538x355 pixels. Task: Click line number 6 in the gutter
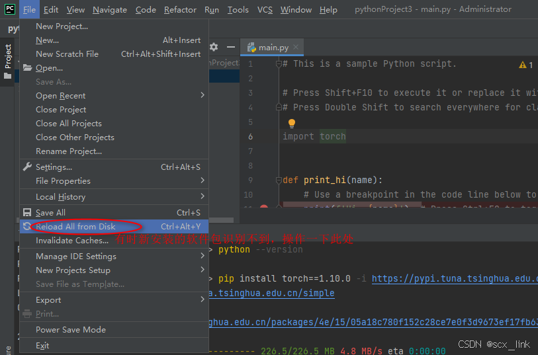251,137
